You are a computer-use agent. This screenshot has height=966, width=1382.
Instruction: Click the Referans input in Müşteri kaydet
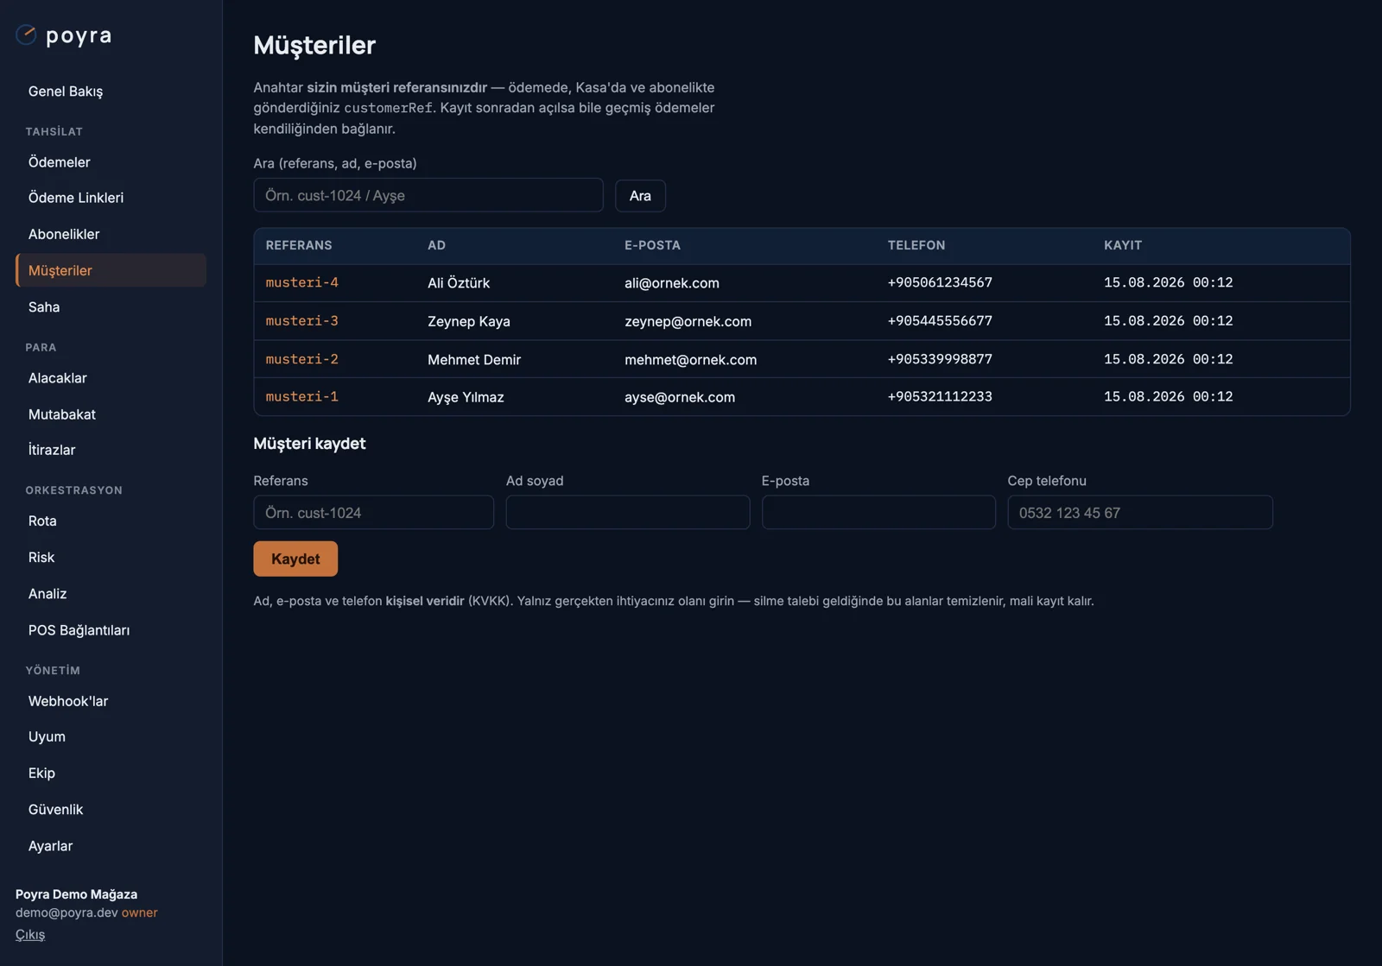tap(374, 512)
